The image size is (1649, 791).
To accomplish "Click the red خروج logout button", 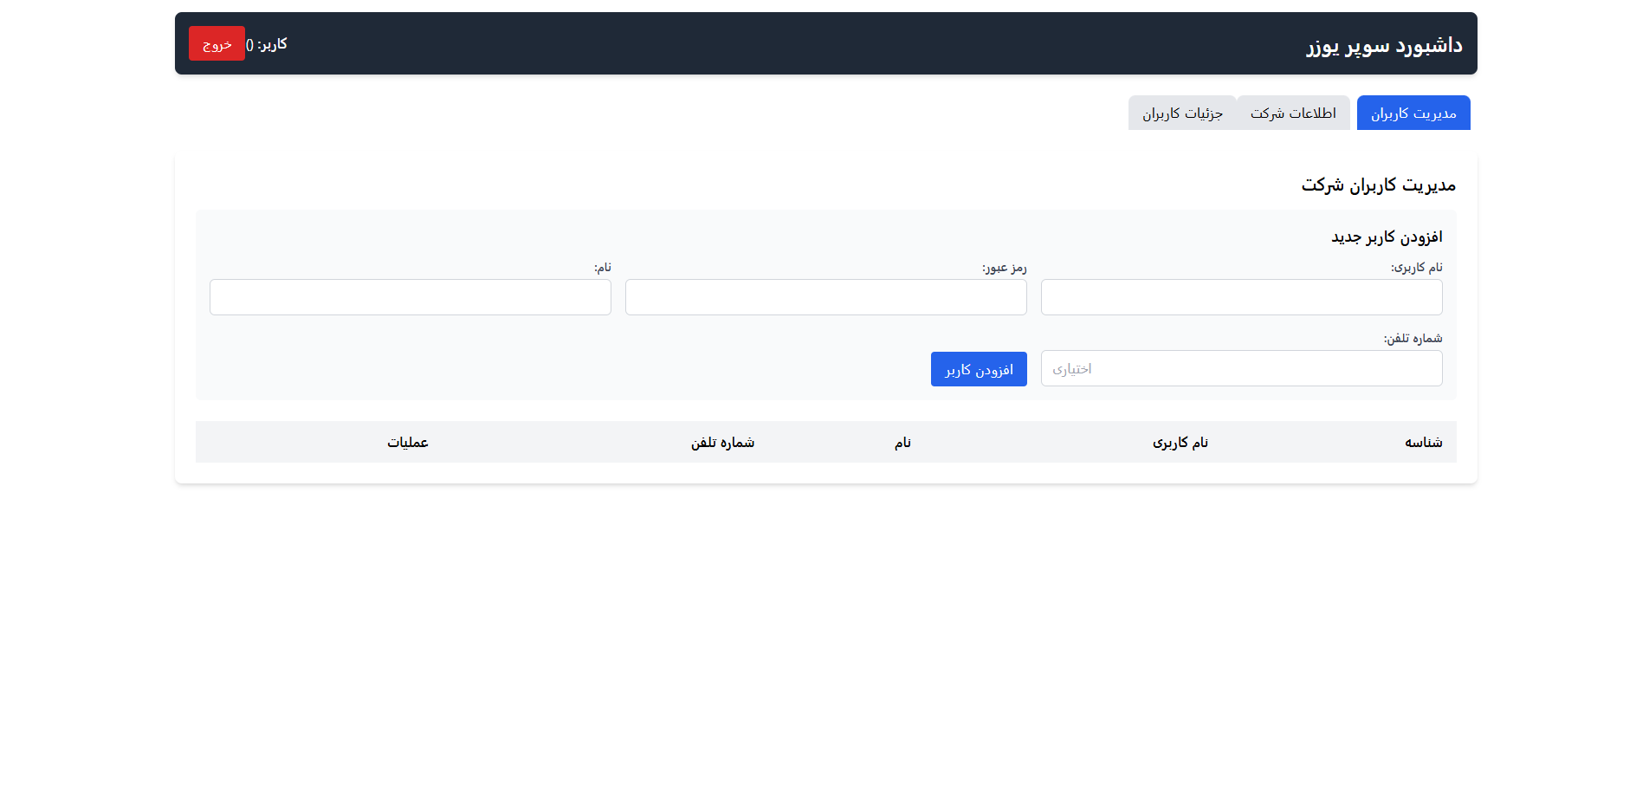I will [x=217, y=43].
